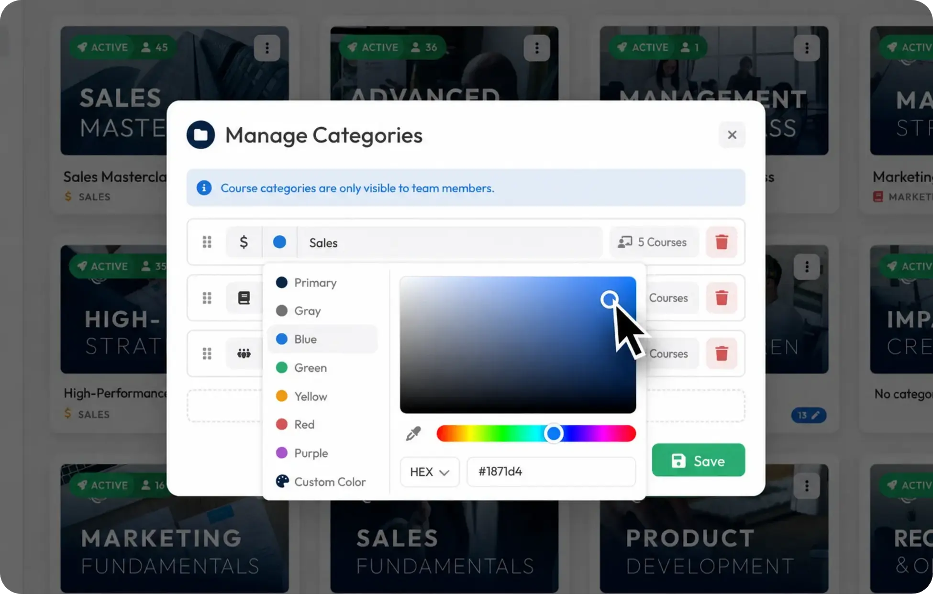Delete the Sales category with trash icon

722,242
